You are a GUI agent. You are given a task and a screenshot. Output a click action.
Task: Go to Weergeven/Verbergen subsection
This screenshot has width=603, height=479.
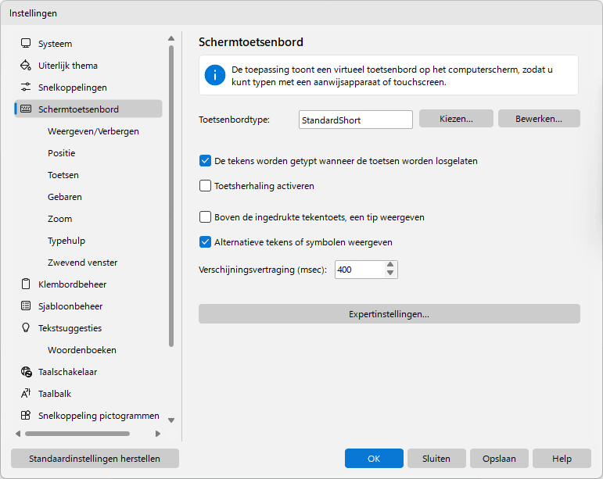[x=93, y=131]
